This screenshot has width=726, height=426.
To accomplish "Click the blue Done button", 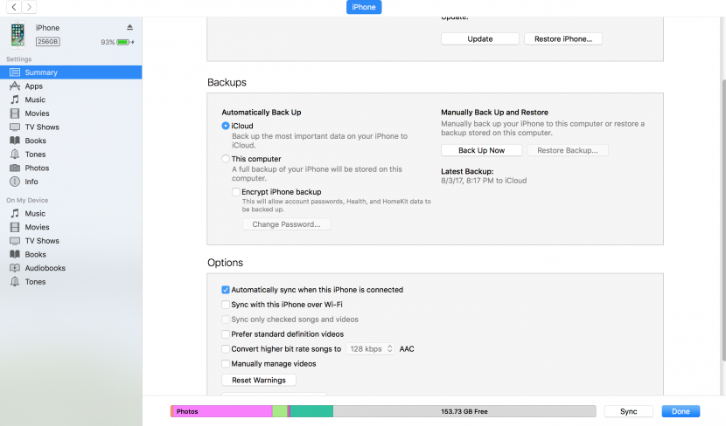I will [x=681, y=411].
